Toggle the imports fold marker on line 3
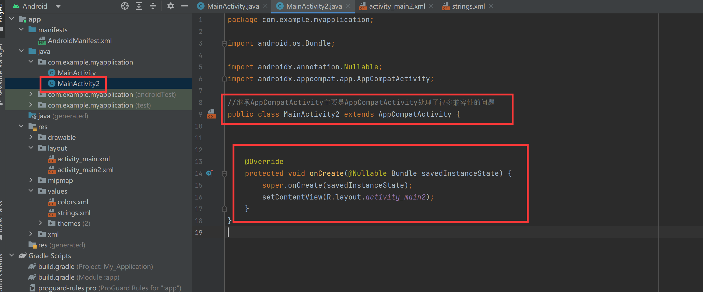 tap(224, 43)
